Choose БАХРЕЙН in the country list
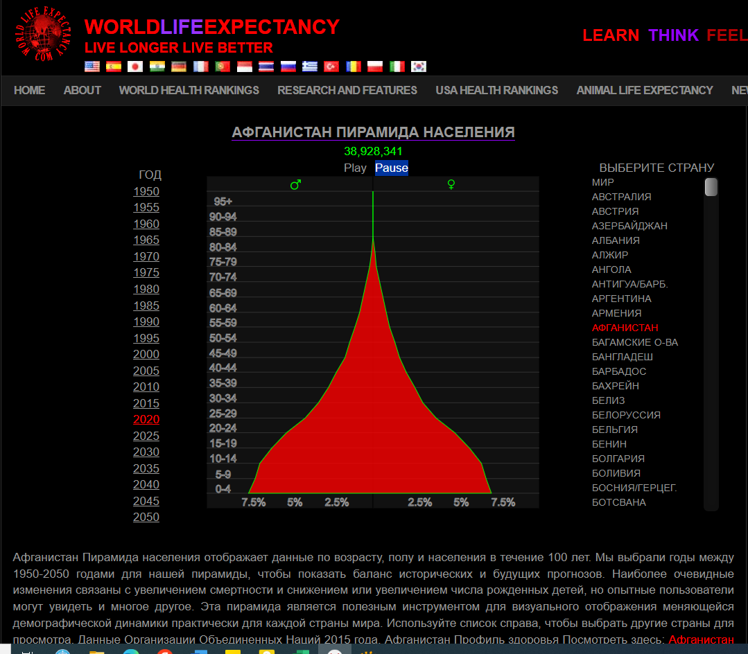Viewport: 748px width, 654px height. (615, 386)
